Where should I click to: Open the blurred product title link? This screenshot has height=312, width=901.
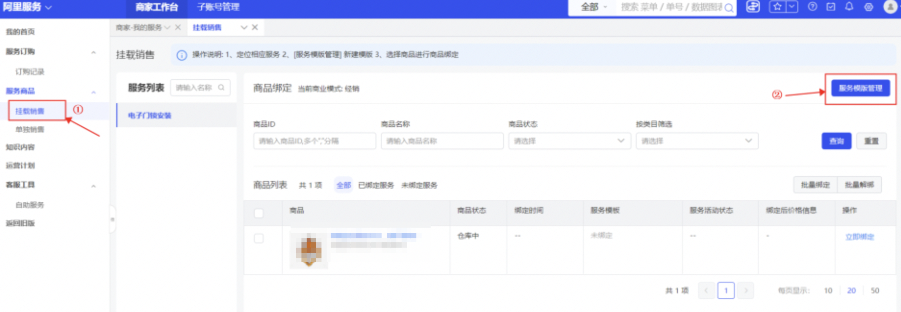tap(374, 236)
